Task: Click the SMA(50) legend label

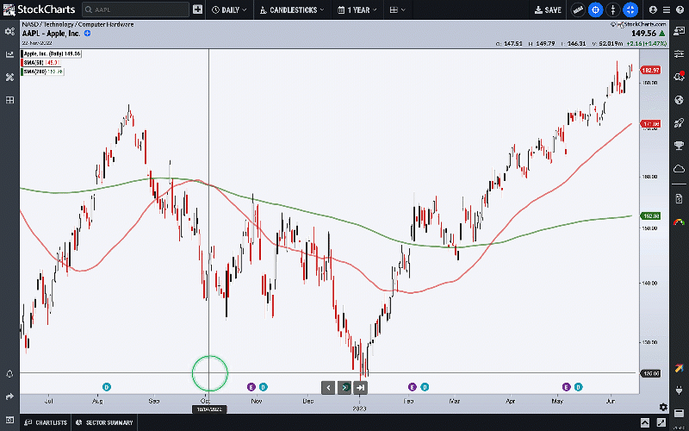Action: pos(40,62)
